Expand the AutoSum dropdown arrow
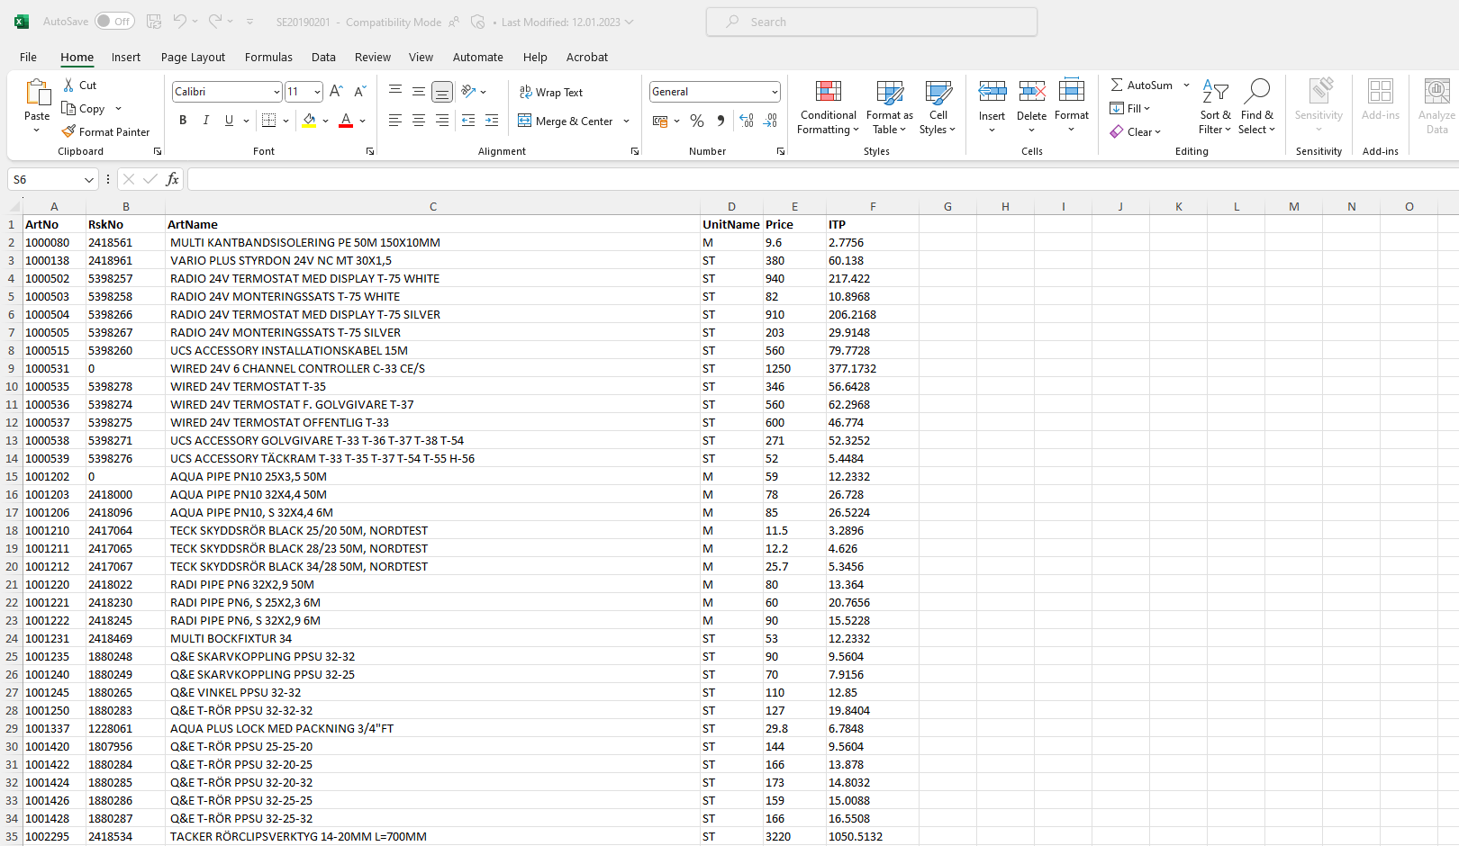 click(1186, 85)
